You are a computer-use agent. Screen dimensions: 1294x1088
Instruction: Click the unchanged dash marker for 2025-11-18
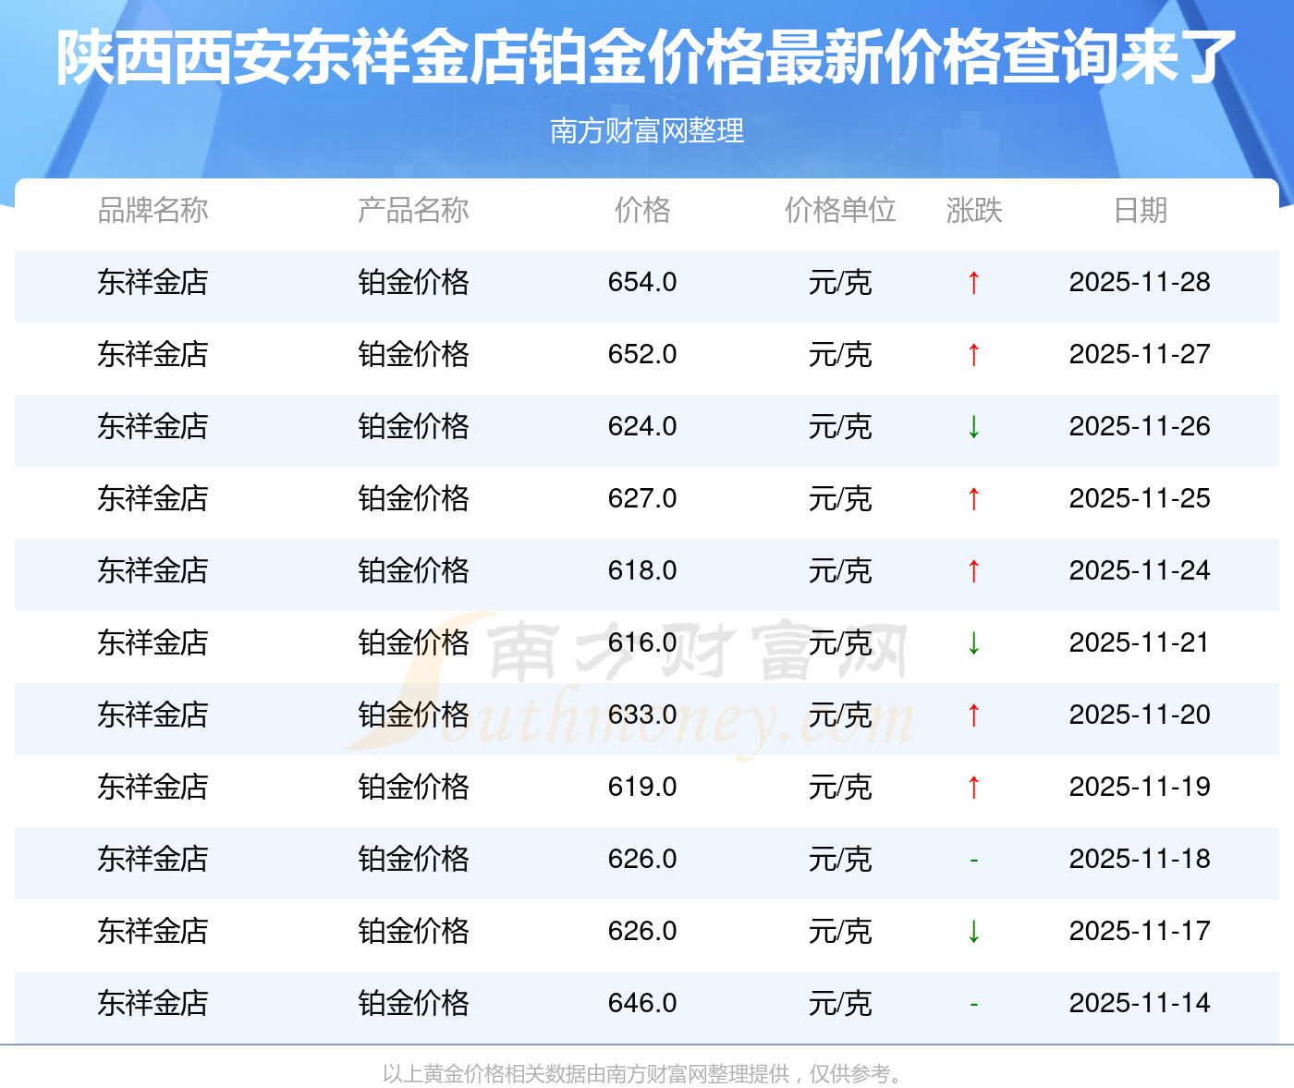(973, 860)
